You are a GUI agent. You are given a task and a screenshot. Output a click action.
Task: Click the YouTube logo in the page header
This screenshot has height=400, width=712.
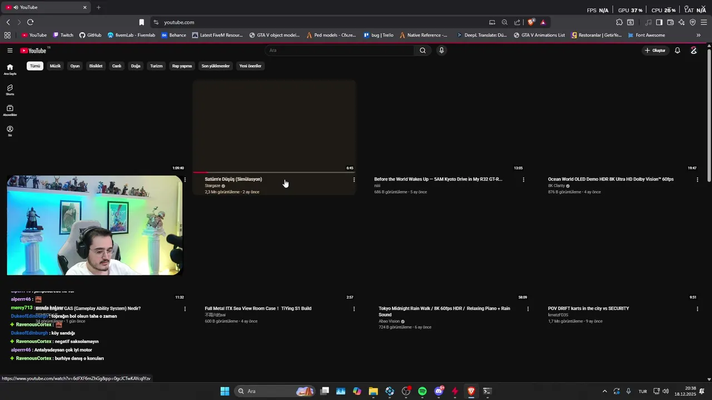[x=33, y=51]
